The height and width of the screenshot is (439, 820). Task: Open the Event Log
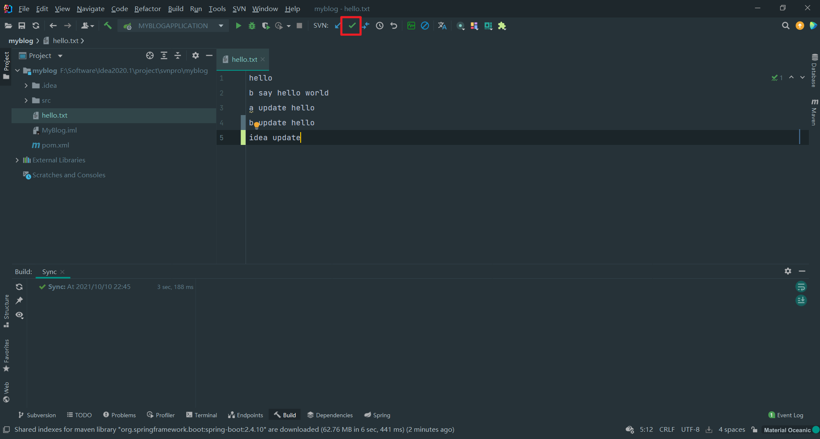tap(786, 415)
